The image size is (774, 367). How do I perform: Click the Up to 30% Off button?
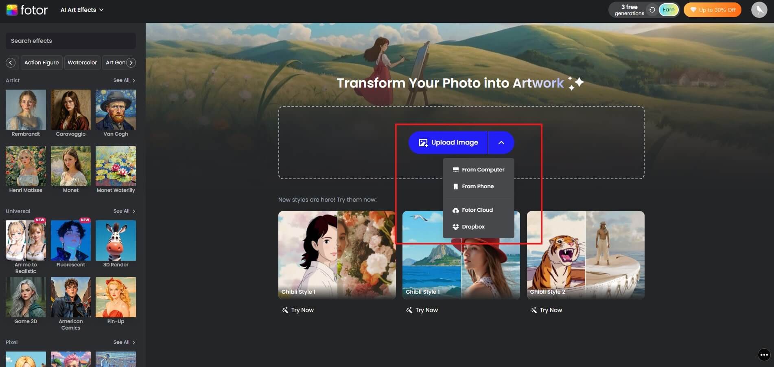(x=712, y=10)
